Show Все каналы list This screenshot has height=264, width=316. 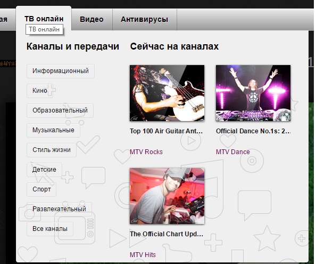click(50, 229)
